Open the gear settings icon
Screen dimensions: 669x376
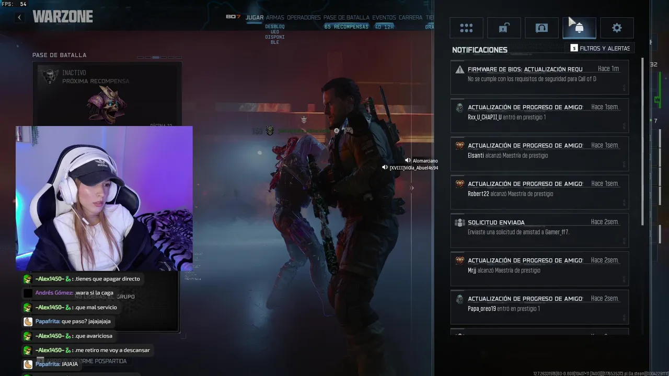pyautogui.click(x=617, y=28)
